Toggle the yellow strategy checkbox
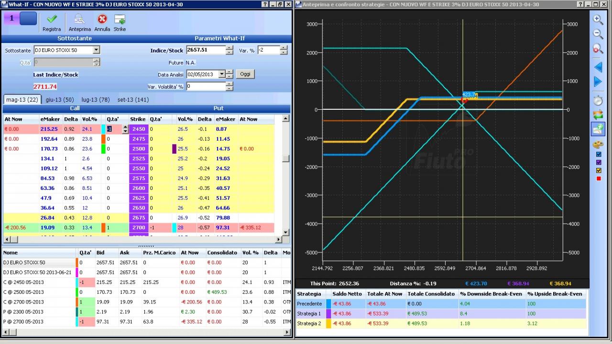This screenshot has height=344, width=612. [599, 170]
